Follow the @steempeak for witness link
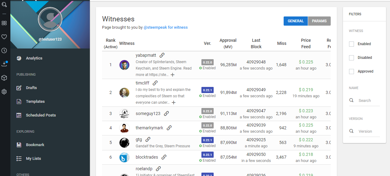The height and width of the screenshot is (176, 390). (x=166, y=27)
